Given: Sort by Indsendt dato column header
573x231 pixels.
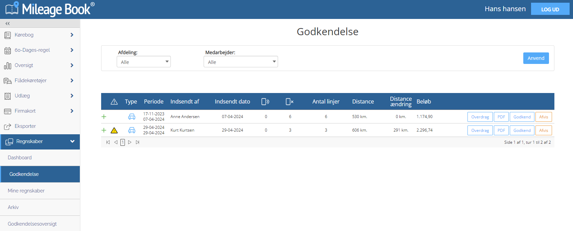Looking at the screenshot, I should [232, 101].
